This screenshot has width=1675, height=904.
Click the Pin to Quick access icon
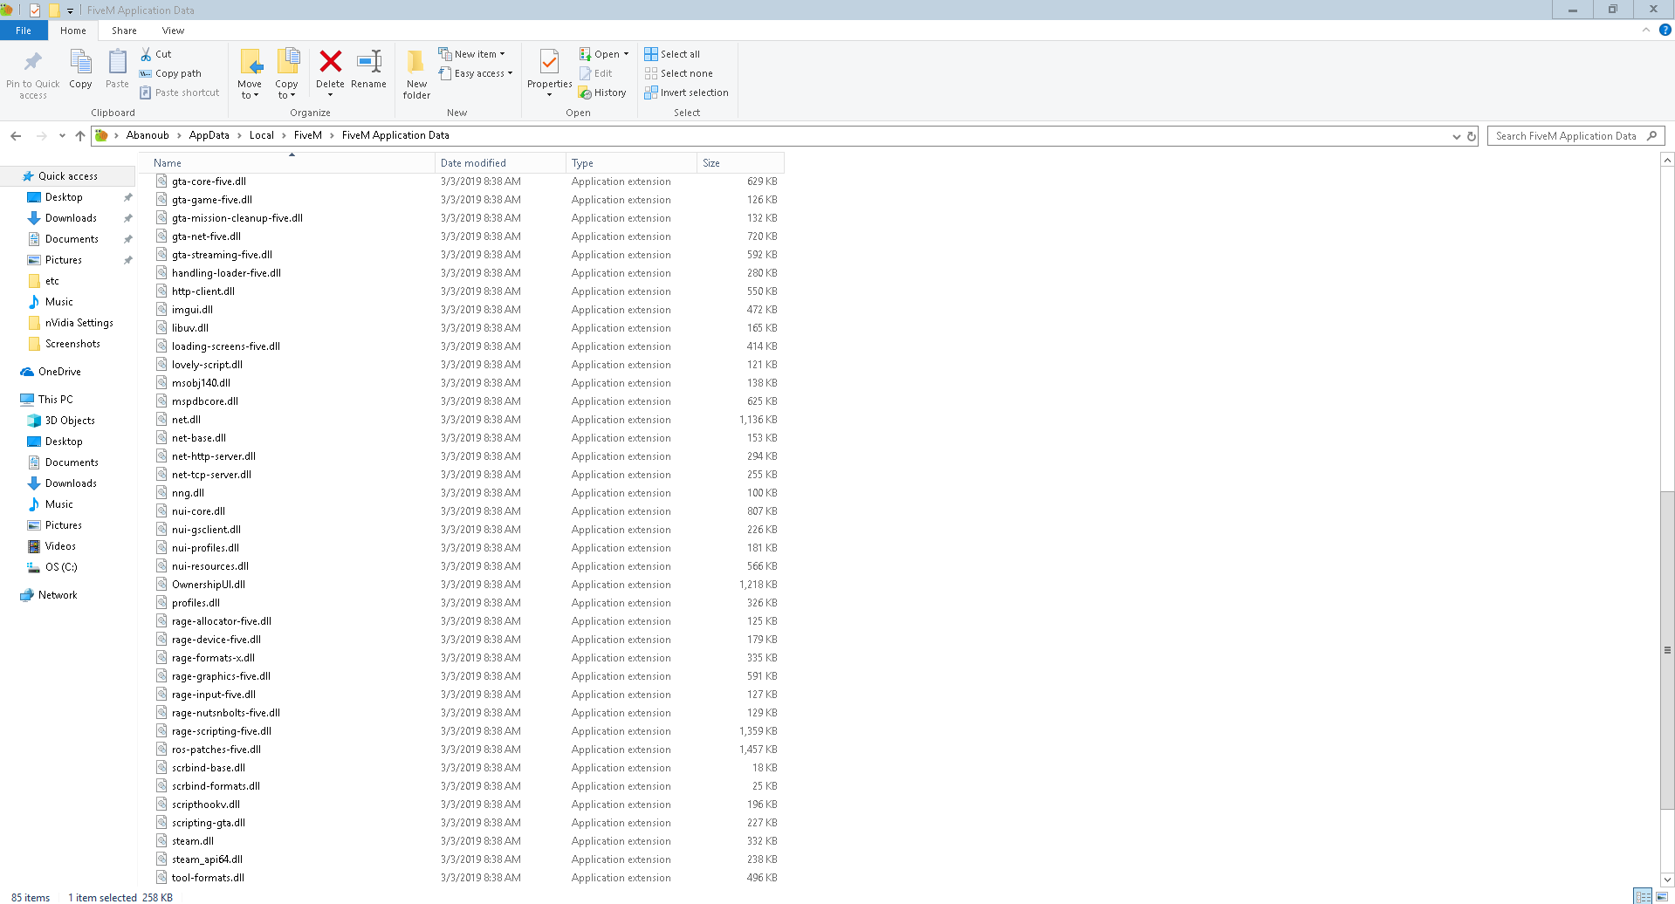click(33, 62)
